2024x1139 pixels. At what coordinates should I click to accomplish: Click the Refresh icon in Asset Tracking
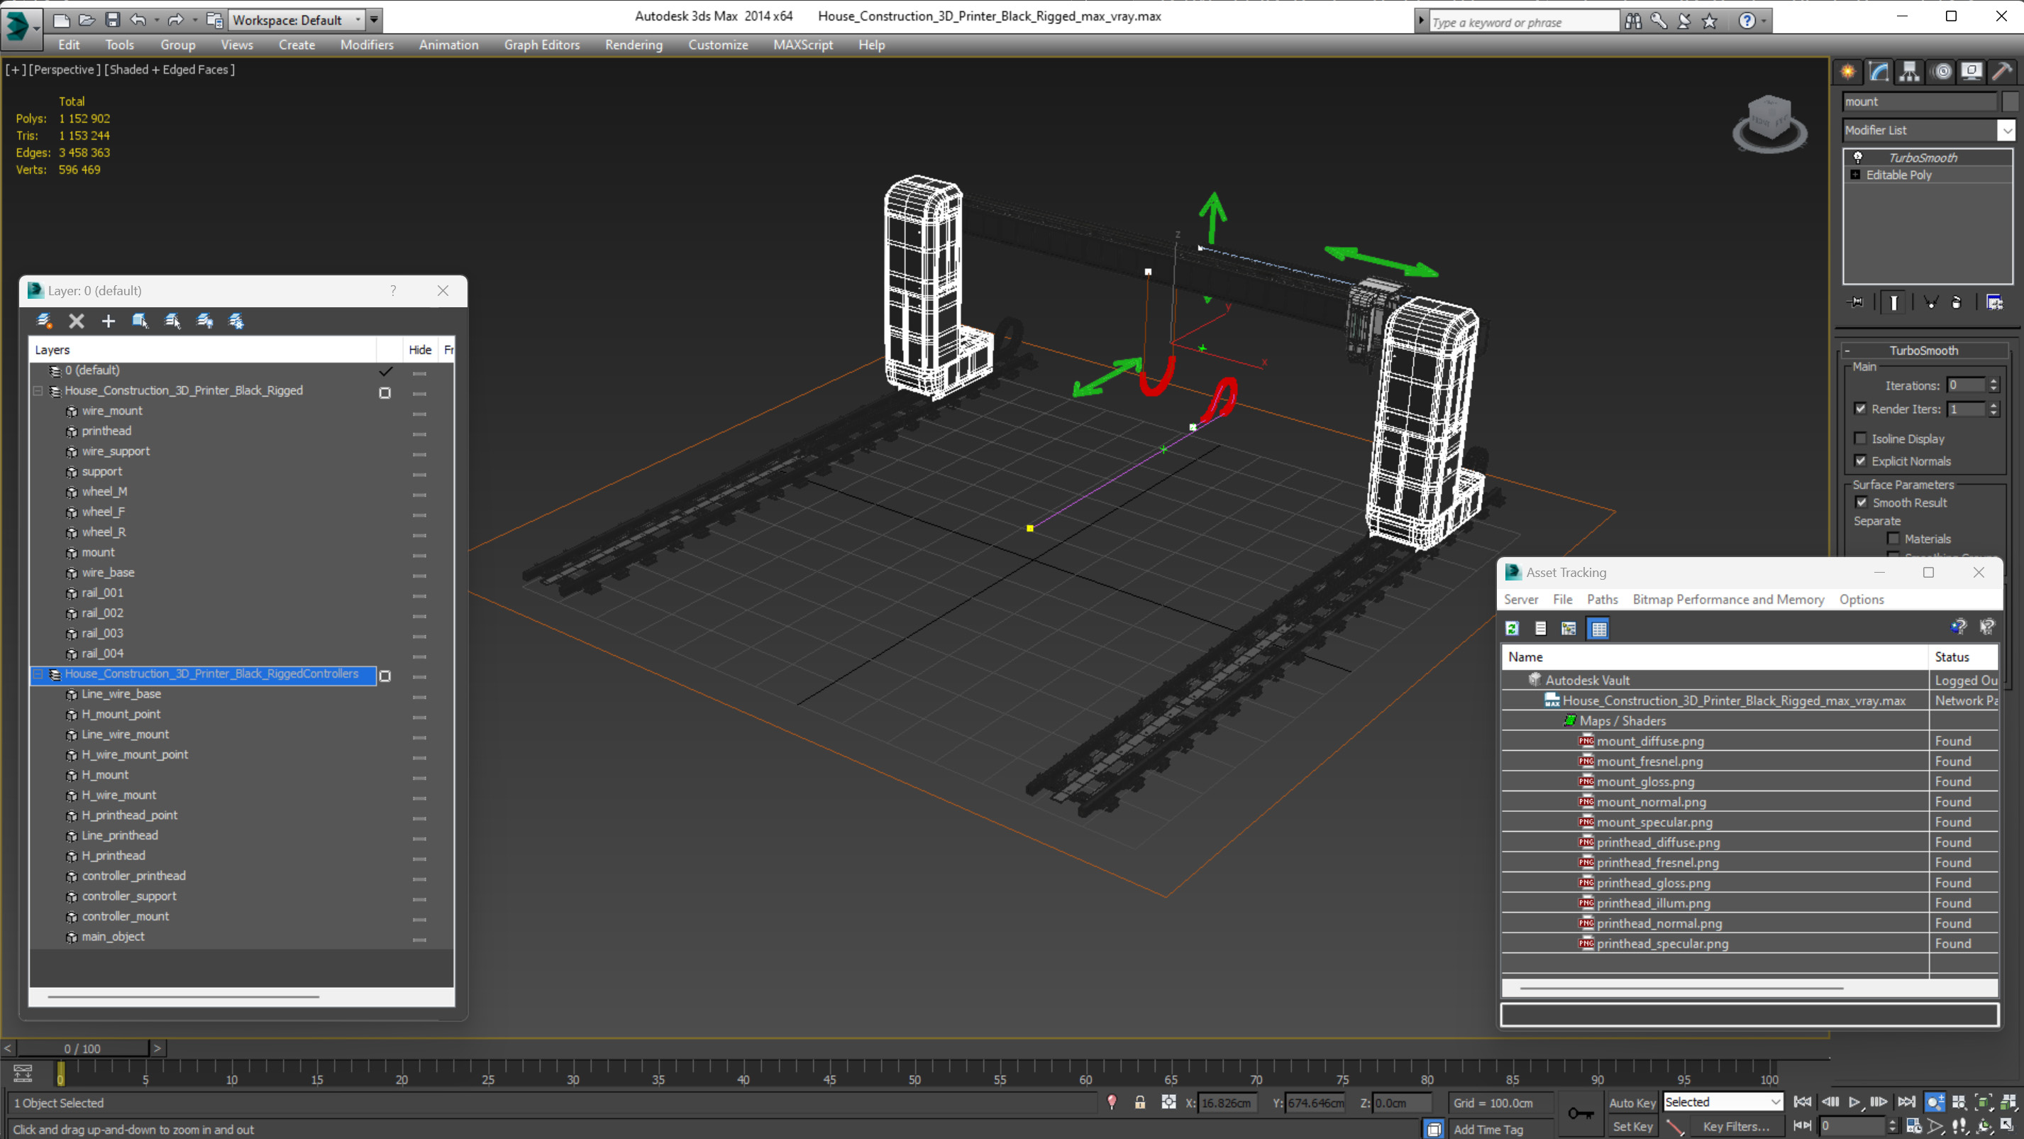(x=1512, y=628)
